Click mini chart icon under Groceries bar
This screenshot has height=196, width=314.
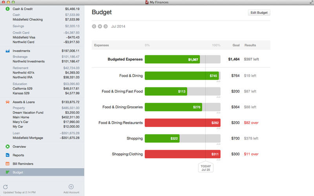[x=218, y=113]
